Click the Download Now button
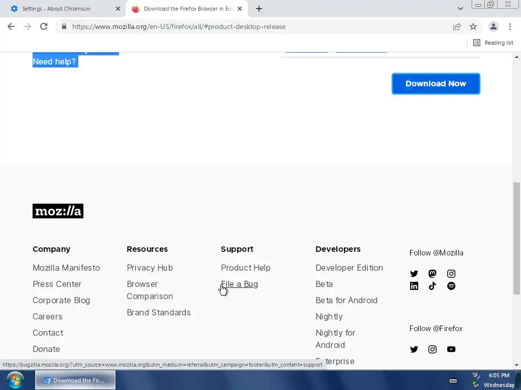This screenshot has height=390, width=521. point(436,84)
